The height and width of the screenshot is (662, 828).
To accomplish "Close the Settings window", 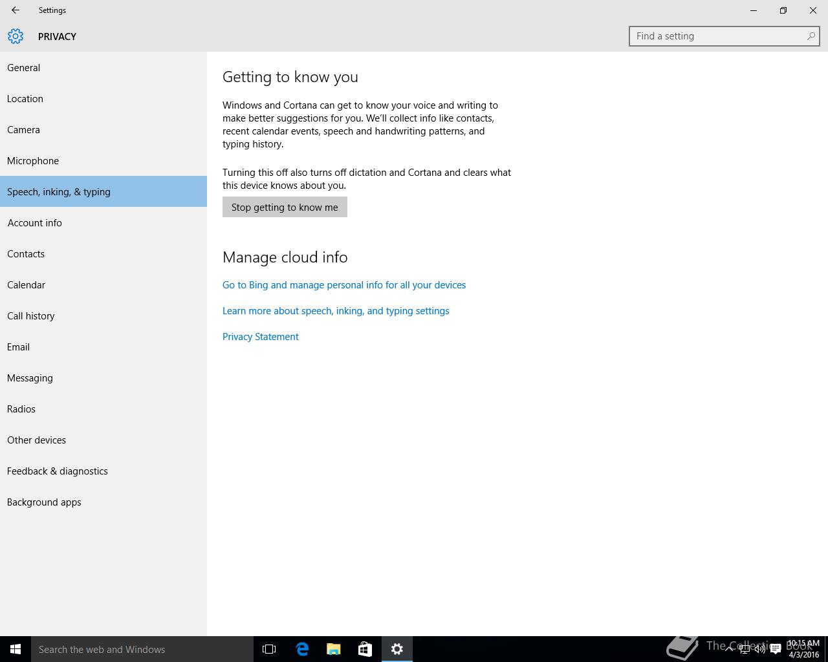I will point(813,10).
